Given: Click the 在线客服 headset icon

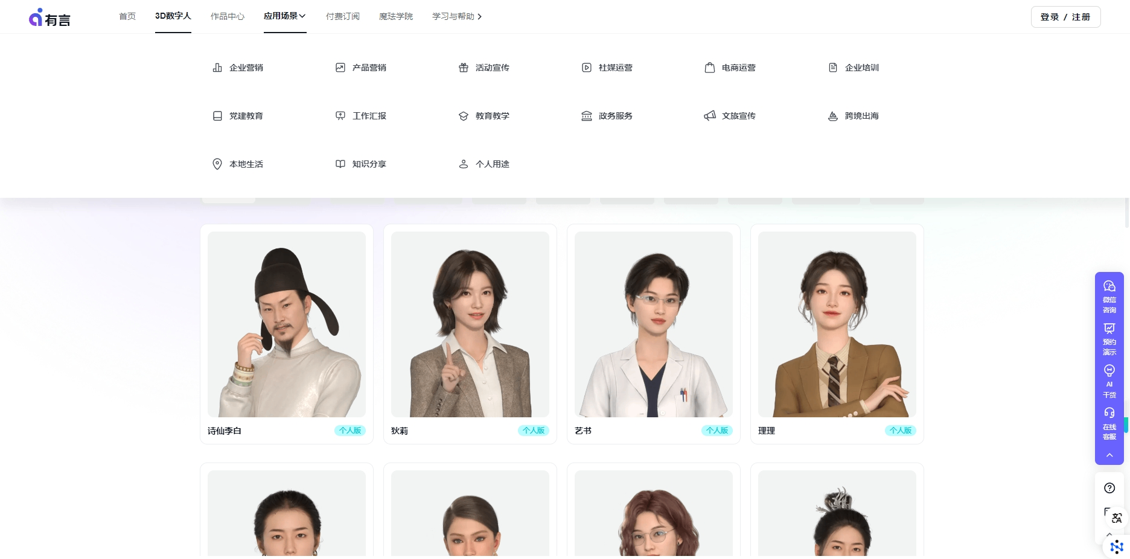Looking at the screenshot, I should 1109,413.
